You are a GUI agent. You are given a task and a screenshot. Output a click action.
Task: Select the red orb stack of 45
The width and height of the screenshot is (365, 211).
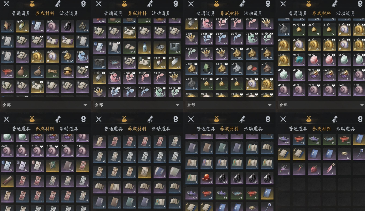coord(207,178)
